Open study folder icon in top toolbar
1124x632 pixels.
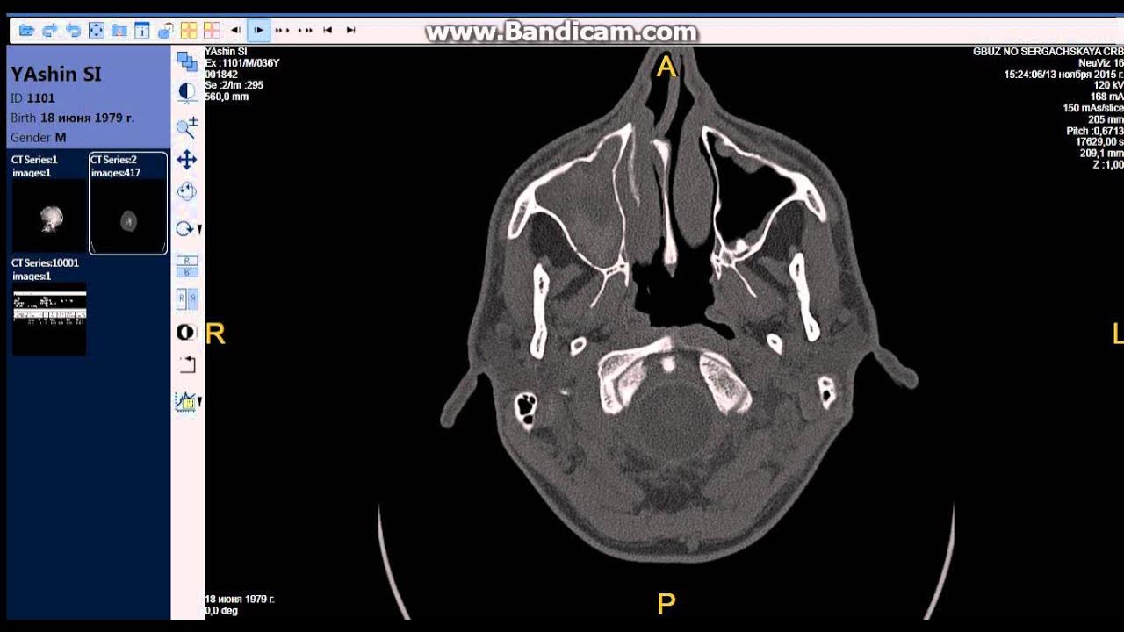click(26, 31)
